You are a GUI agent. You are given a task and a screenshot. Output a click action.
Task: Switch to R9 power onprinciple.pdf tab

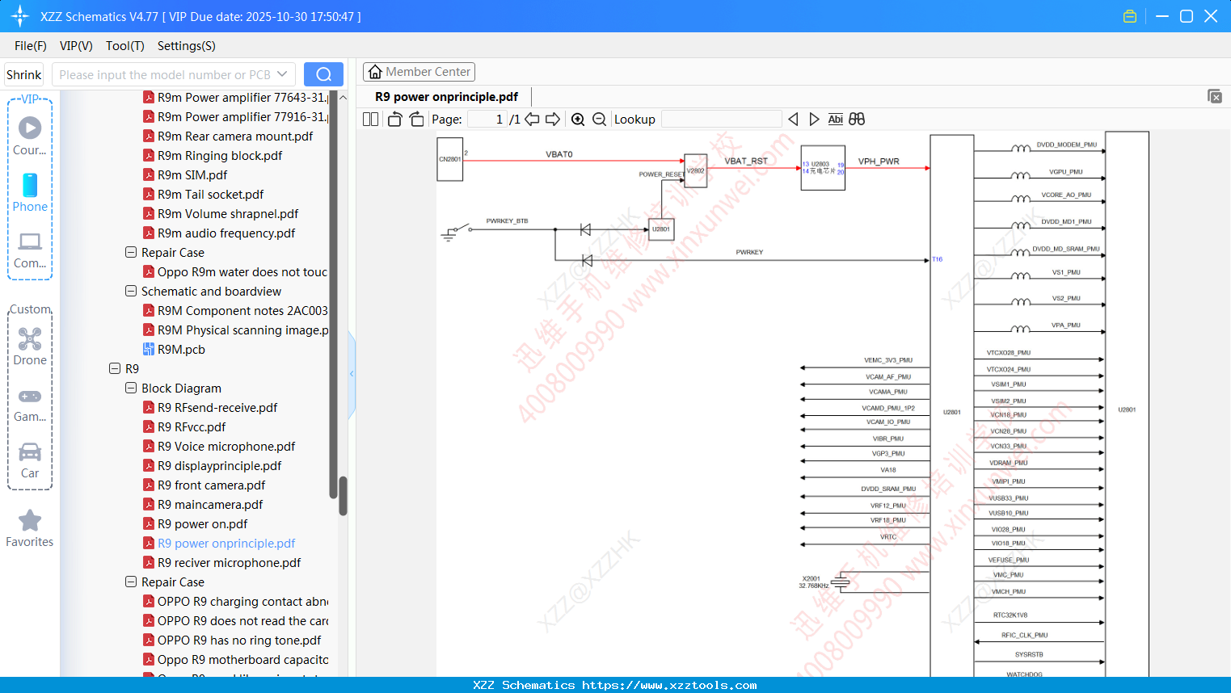click(446, 97)
